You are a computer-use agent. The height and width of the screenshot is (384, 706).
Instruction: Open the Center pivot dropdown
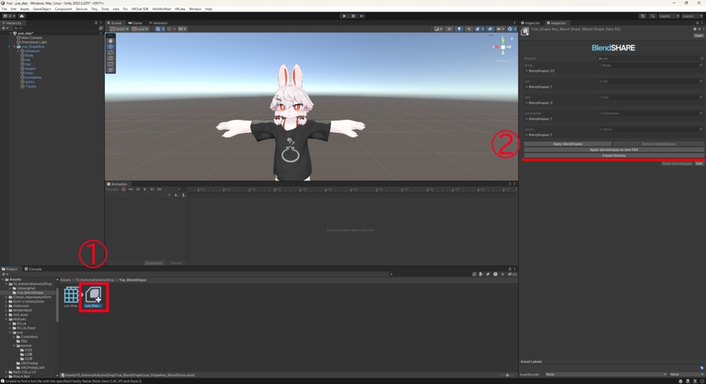119,29
